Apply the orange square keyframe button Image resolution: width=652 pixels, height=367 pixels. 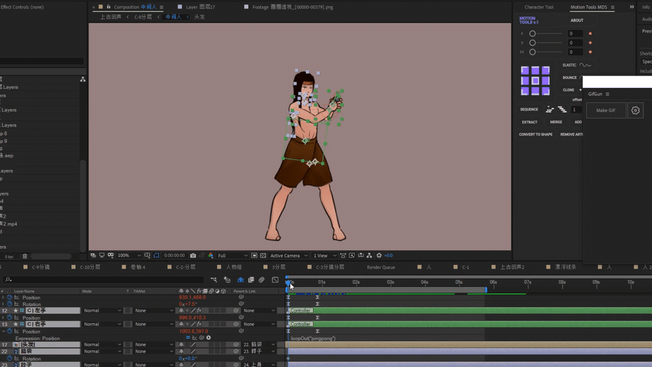[x=590, y=34]
